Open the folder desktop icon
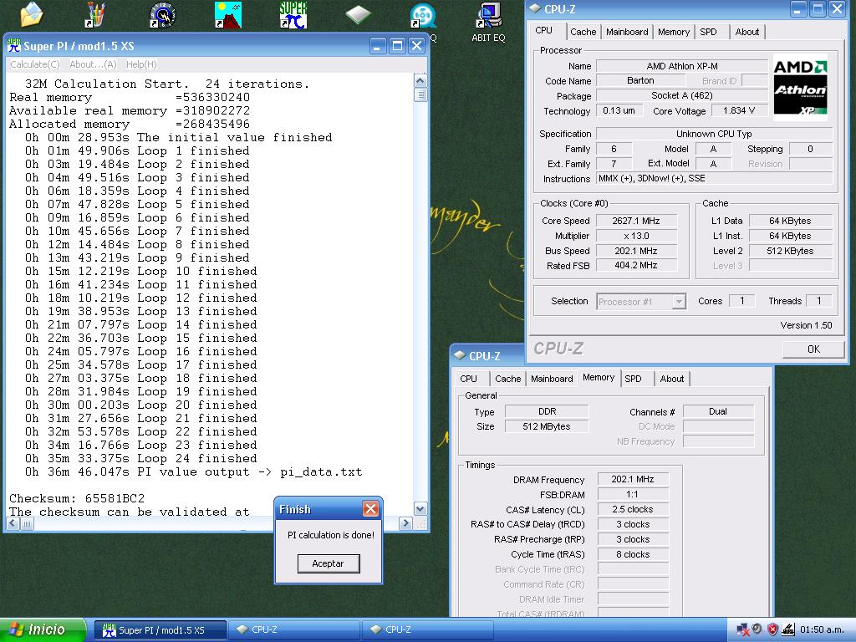Viewport: 856px width, 642px height. [x=31, y=15]
